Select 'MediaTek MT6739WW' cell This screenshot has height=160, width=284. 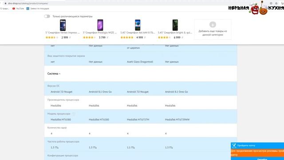177,120
